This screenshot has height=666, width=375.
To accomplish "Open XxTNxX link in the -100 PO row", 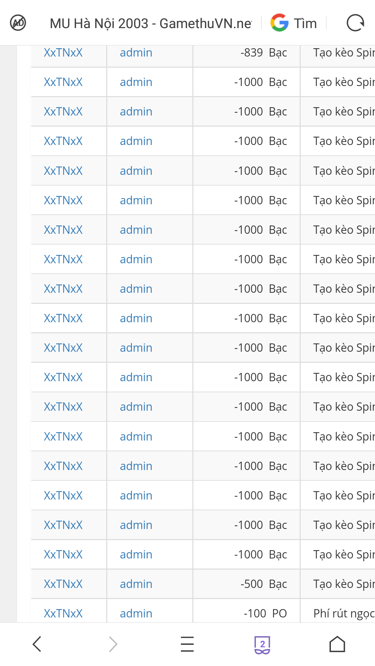I will (63, 613).
